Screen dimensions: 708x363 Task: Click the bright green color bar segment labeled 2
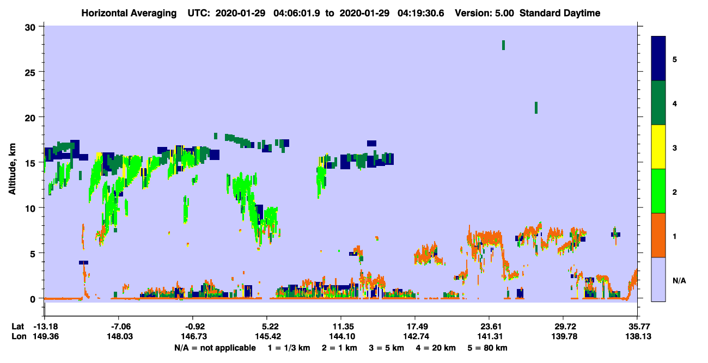coord(658,191)
